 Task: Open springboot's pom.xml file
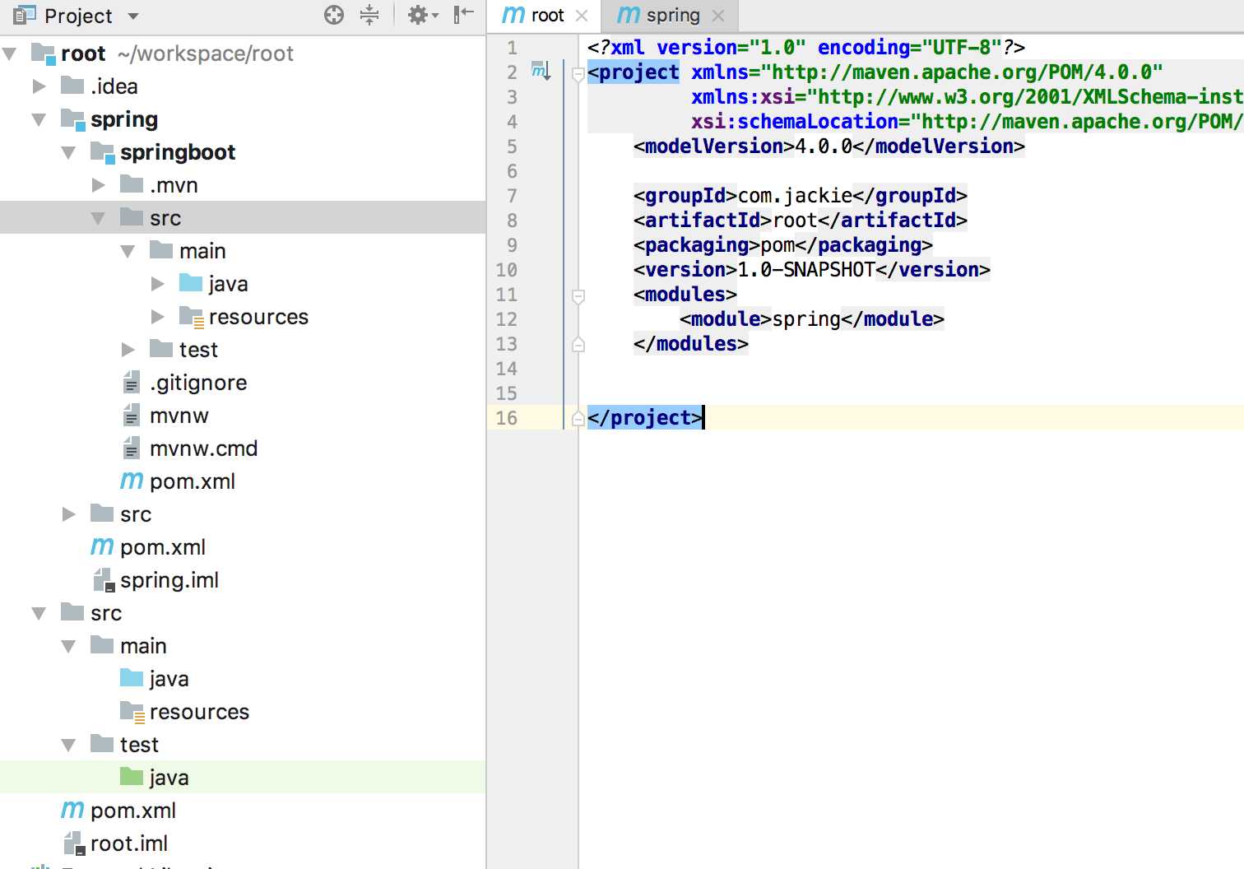[192, 481]
